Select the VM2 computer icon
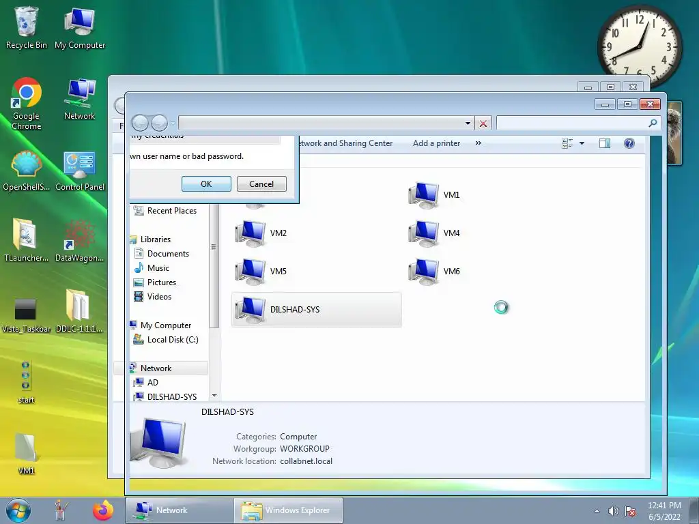 click(x=261, y=233)
